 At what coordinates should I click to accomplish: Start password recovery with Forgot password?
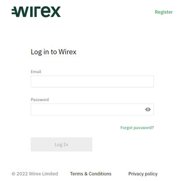pyautogui.click(x=137, y=128)
